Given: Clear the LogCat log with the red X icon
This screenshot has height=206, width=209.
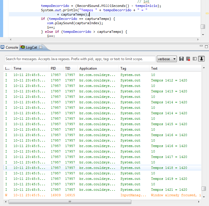Looking at the screenshot, I should pos(188,59).
